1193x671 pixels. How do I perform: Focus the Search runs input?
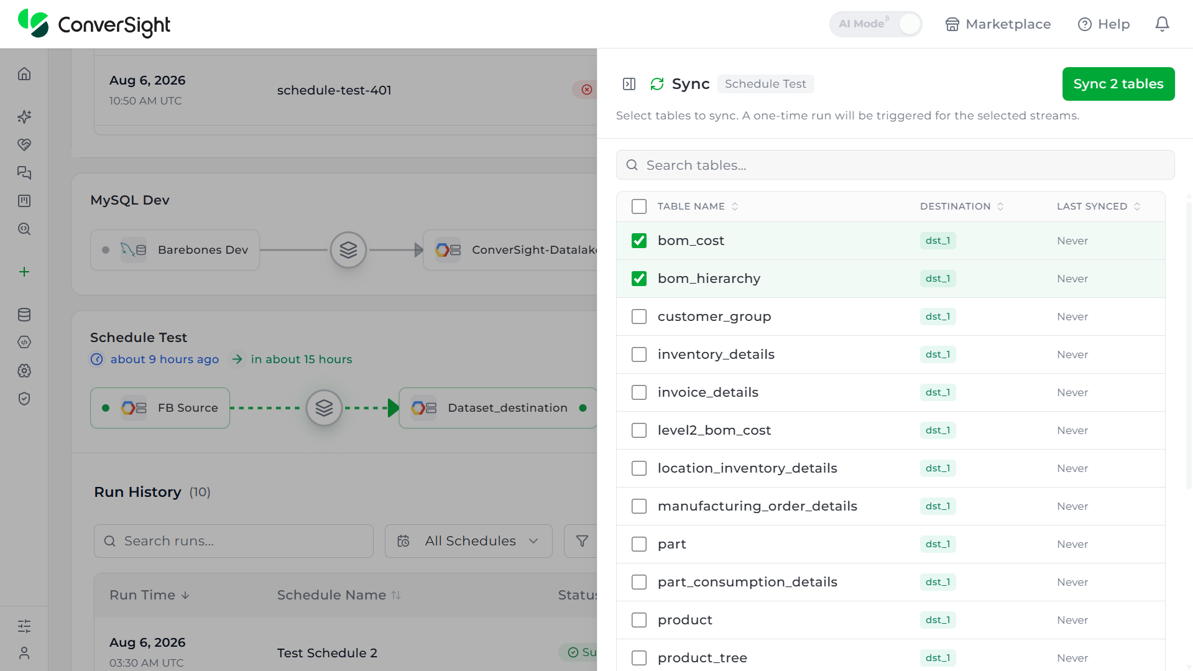[234, 541]
